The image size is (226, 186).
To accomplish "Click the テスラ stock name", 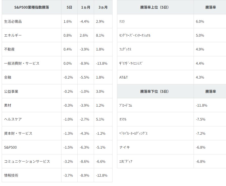I will click(122, 21).
